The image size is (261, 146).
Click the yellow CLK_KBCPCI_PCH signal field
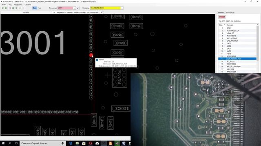coord(105,8)
